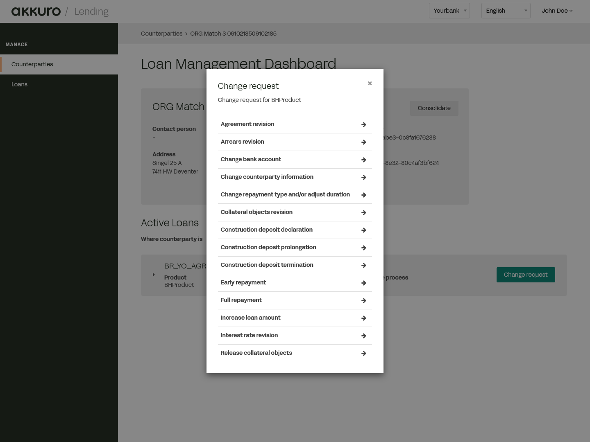Select Loans in the sidebar
Image resolution: width=590 pixels, height=442 pixels.
click(19, 84)
